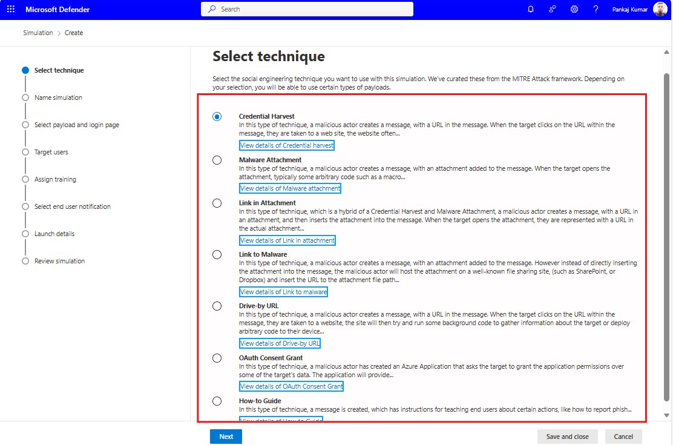This screenshot has width=673, height=445.
Task: Open View details of Credential harvest
Action: (286, 145)
